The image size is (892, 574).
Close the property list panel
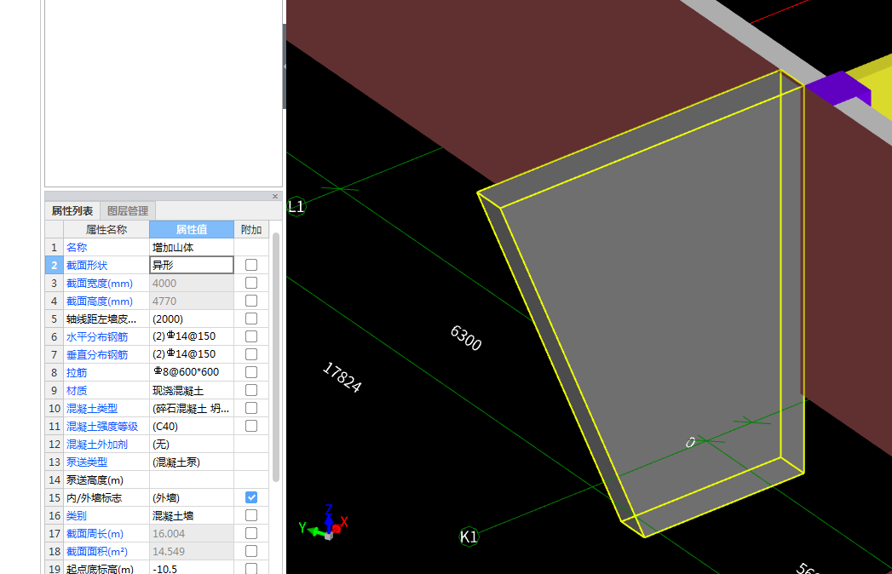(275, 196)
